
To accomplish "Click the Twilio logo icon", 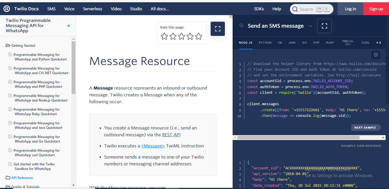I will (7, 9).
